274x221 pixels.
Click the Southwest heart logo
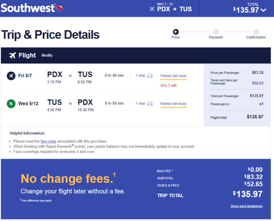click(x=59, y=9)
